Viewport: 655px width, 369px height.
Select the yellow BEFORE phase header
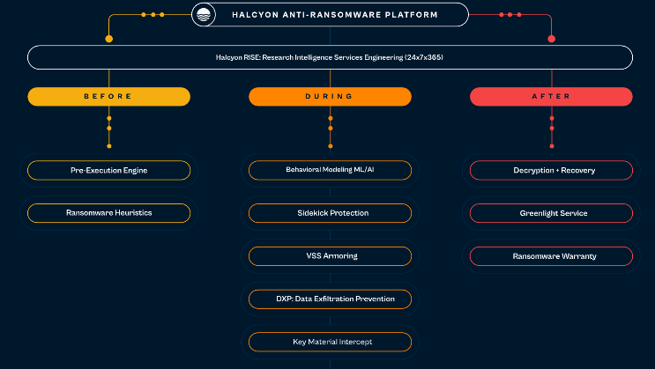(109, 97)
